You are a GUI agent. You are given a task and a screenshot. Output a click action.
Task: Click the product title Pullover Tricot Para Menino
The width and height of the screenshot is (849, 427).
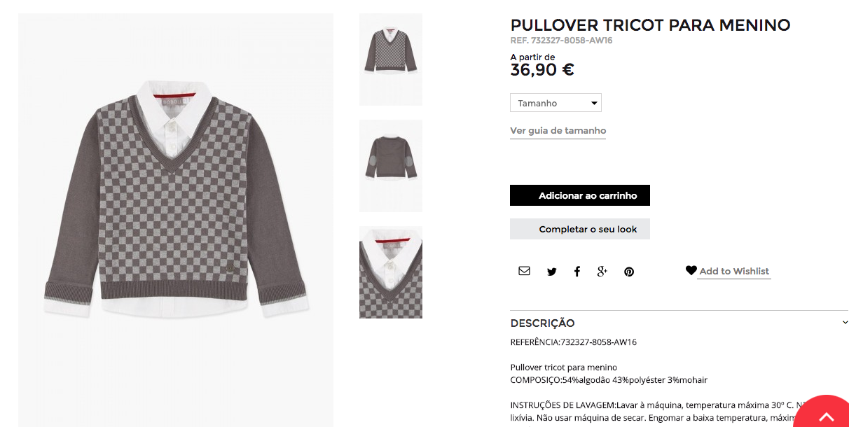coord(650,25)
